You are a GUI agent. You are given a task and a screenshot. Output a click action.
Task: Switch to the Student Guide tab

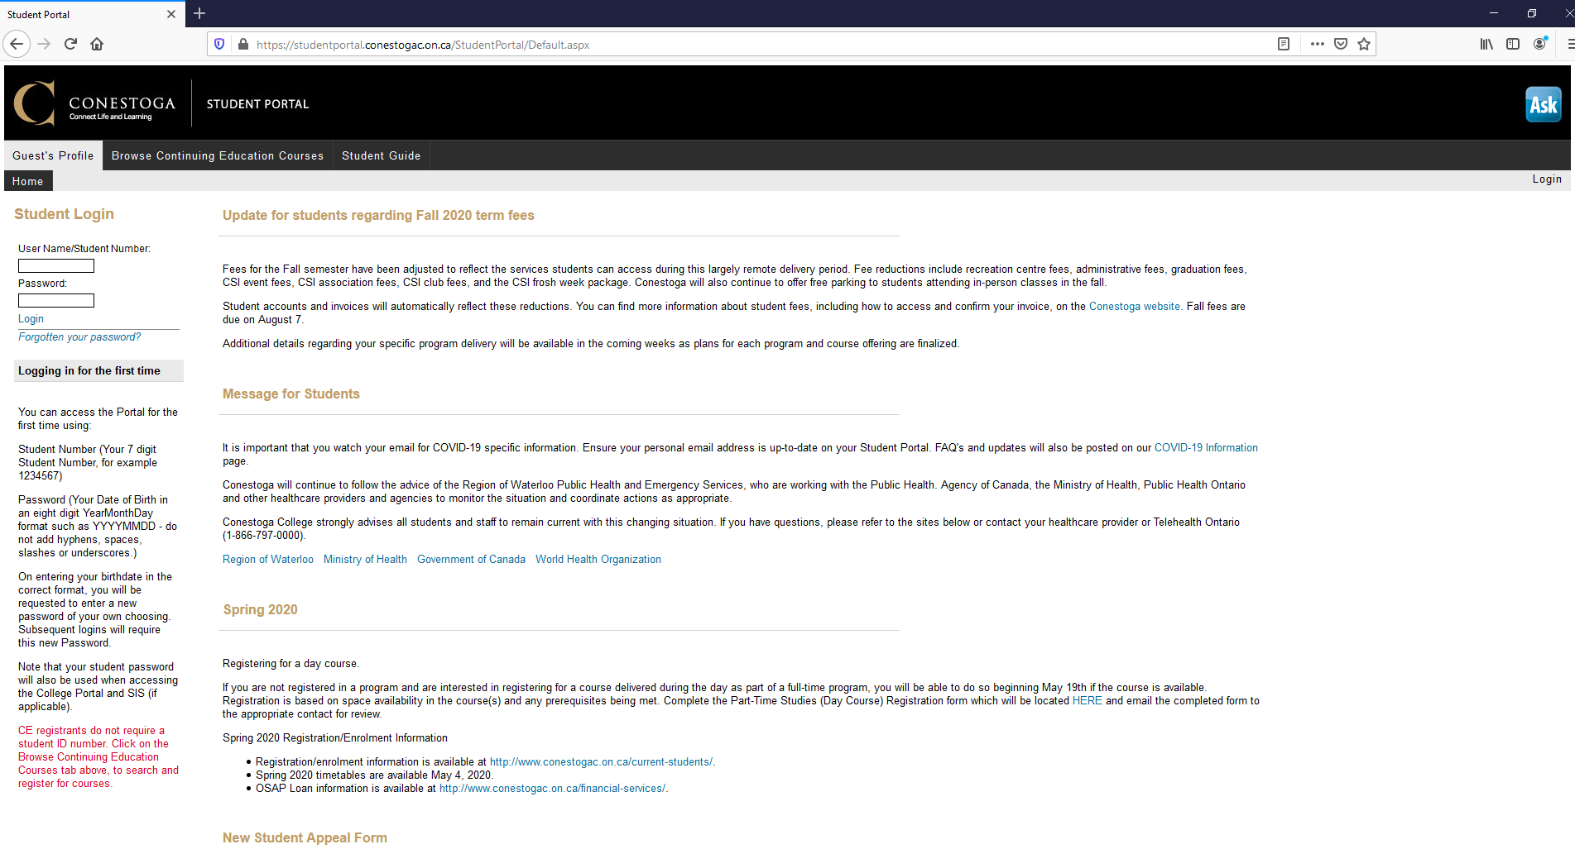tap(381, 155)
